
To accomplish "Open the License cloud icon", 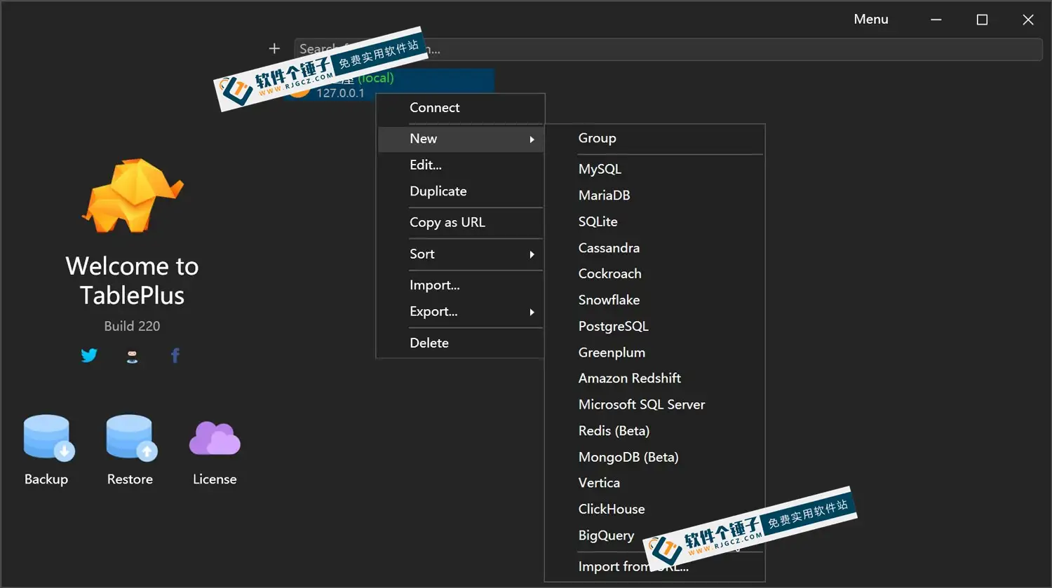I will click(x=215, y=438).
